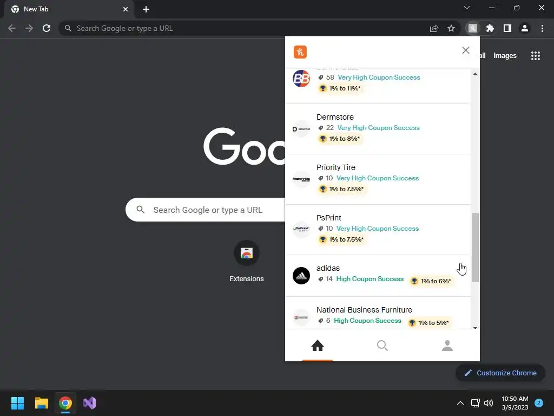Click Priority Tire's 1% to 7.5%* badge
This screenshot has width=554, height=416.
[342, 189]
